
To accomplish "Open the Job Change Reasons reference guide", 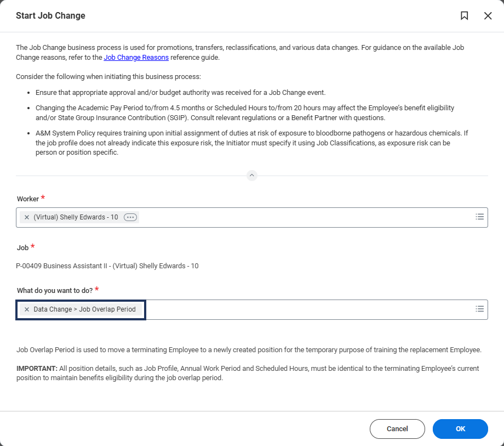I will tap(136, 57).
